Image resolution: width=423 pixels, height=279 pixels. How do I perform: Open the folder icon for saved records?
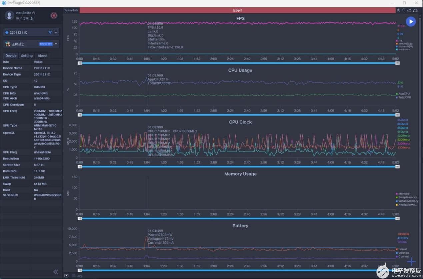tap(409, 11)
